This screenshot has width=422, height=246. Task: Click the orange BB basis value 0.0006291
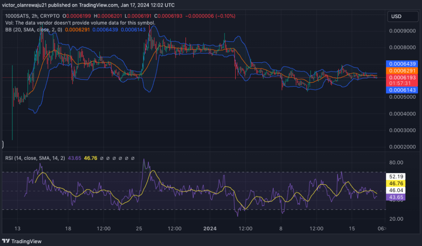(77, 30)
